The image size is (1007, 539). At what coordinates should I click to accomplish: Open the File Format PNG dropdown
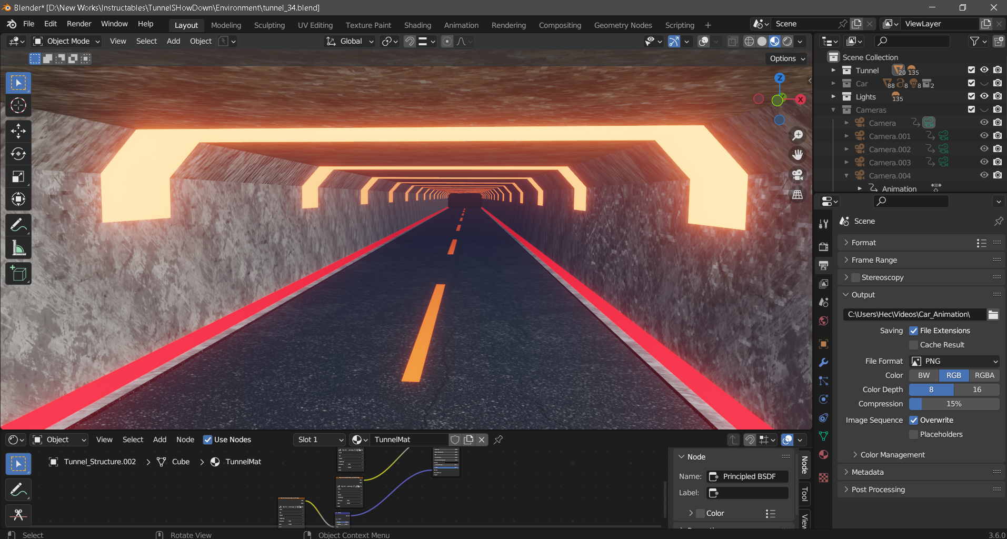click(x=954, y=361)
